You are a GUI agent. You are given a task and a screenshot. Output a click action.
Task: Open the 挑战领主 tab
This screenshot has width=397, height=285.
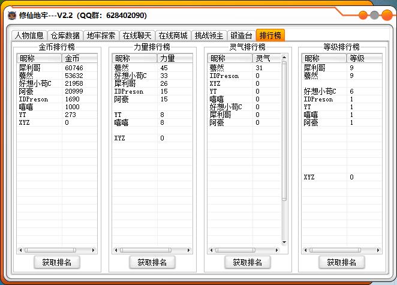pyautogui.click(x=209, y=35)
